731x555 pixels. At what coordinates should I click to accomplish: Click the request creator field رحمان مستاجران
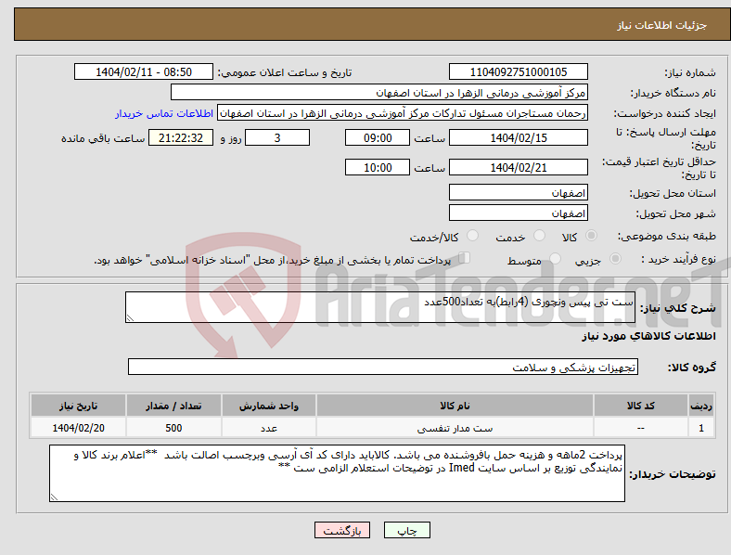[403, 113]
